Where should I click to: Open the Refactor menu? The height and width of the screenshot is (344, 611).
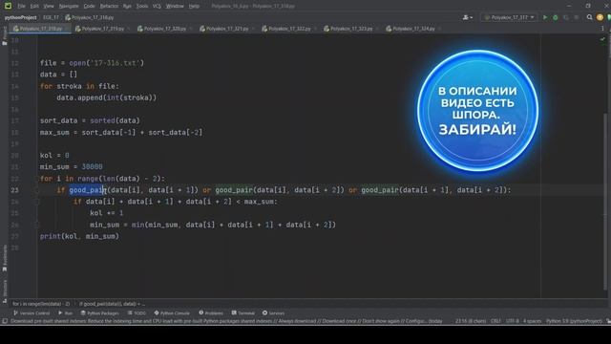coord(109,7)
